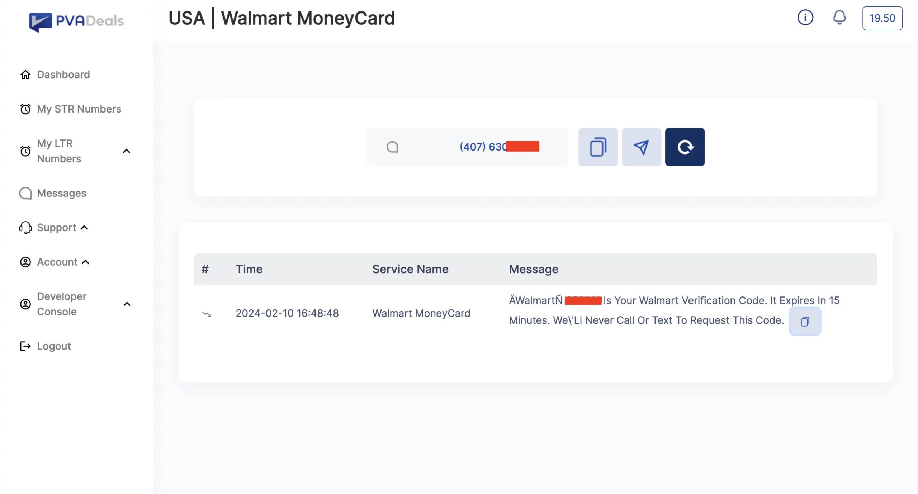Click the USA | Walmart MoneyCard page title
Viewport: 918px width, 494px height.
[x=281, y=18]
